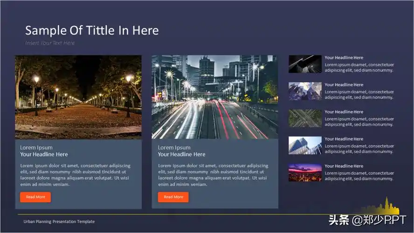
Task: Click headline beside sunset skyline thumbnail
Action: 344,166
